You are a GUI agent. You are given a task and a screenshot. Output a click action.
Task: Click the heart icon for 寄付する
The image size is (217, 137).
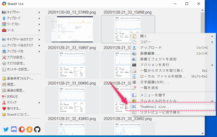pos(4,109)
